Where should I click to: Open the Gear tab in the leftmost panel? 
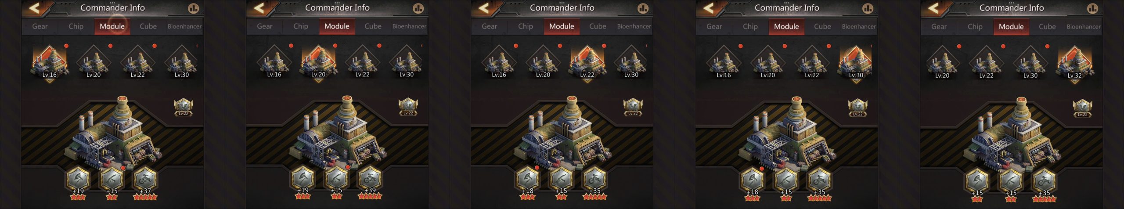coord(40,26)
